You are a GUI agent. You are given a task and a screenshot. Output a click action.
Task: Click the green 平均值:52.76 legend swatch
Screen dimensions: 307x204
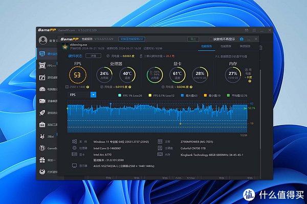click(228, 95)
